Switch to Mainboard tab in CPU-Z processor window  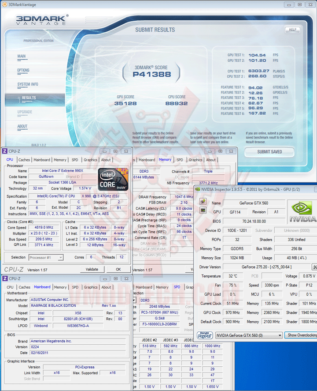42,160
